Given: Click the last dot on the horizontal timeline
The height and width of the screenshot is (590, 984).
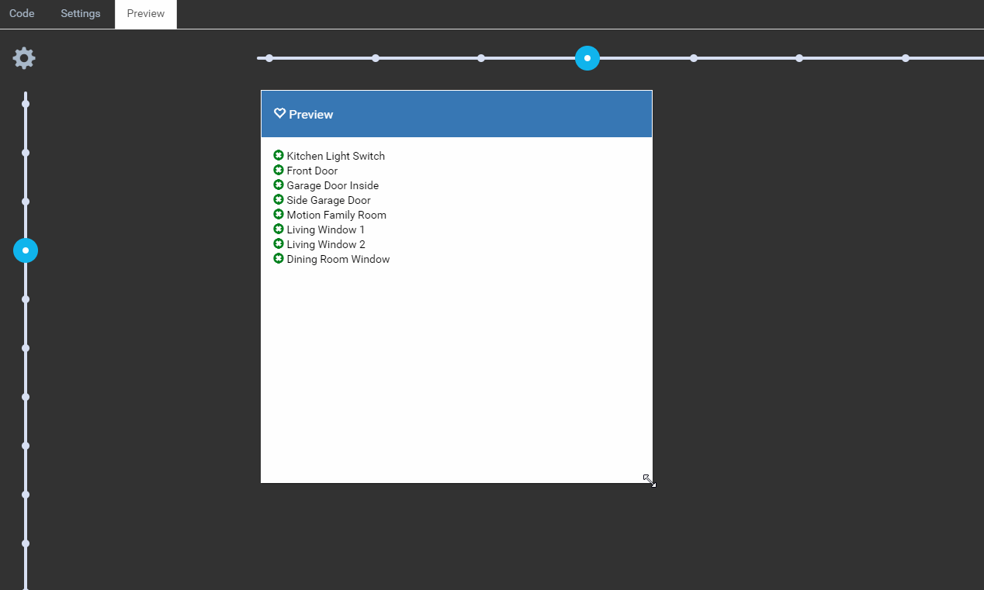Looking at the screenshot, I should pos(905,57).
